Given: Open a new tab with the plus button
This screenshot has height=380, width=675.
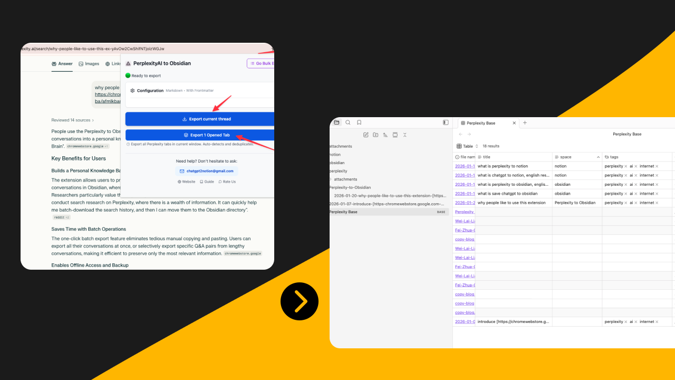Looking at the screenshot, I should click(x=525, y=122).
